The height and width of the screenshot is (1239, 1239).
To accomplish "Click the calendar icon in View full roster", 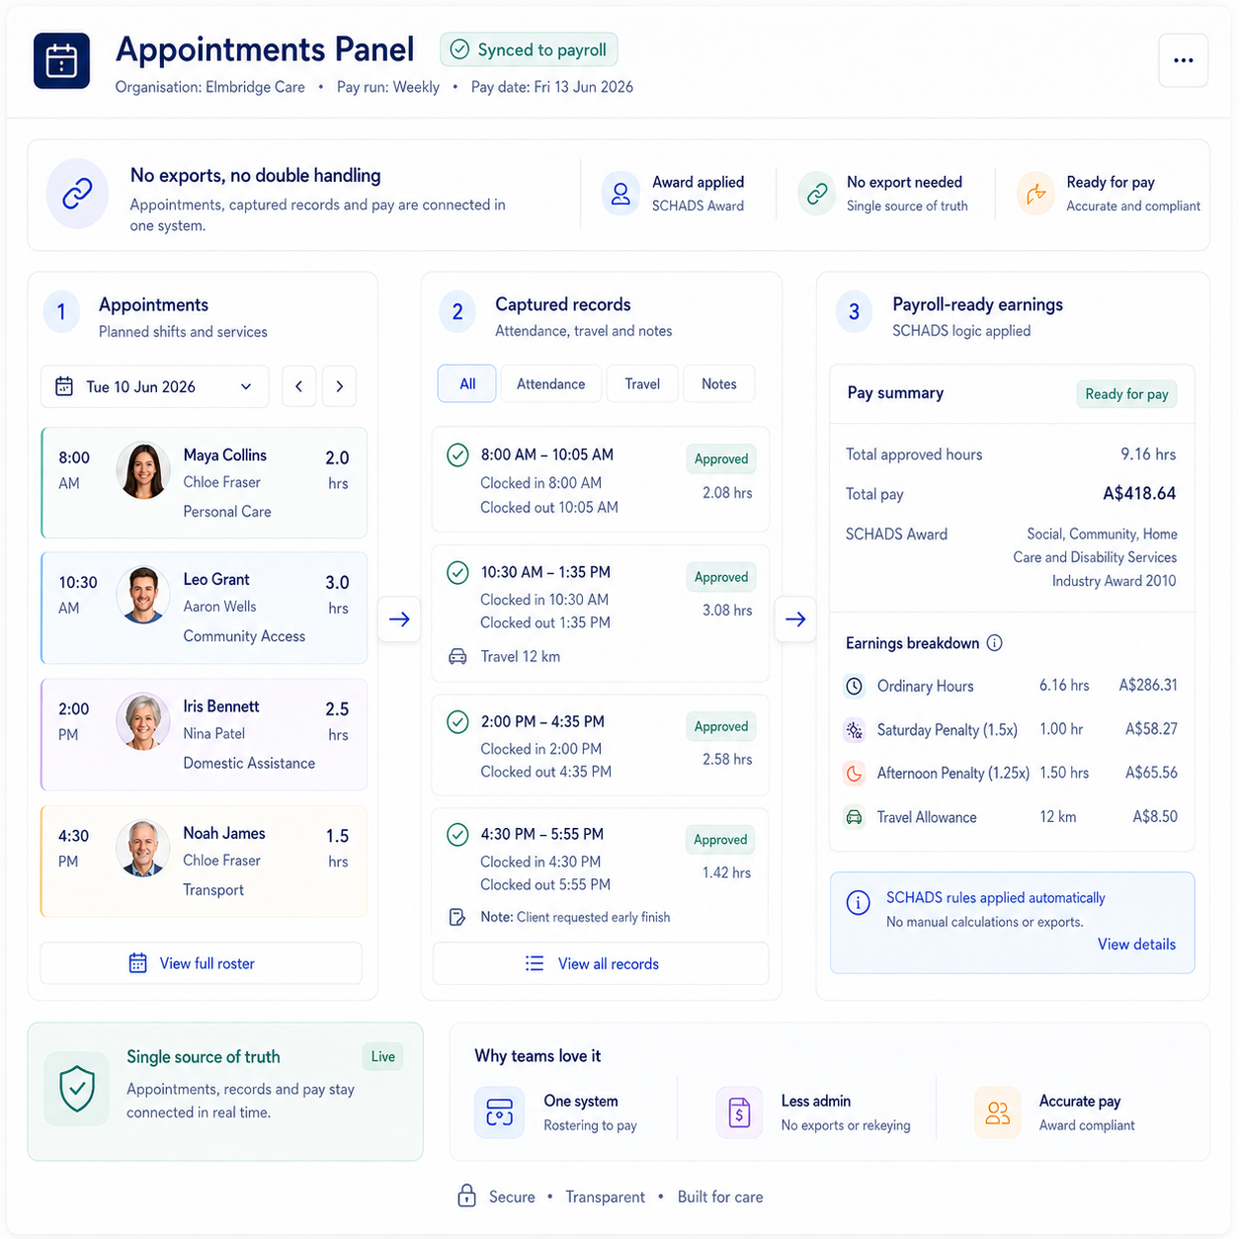I will (x=138, y=963).
